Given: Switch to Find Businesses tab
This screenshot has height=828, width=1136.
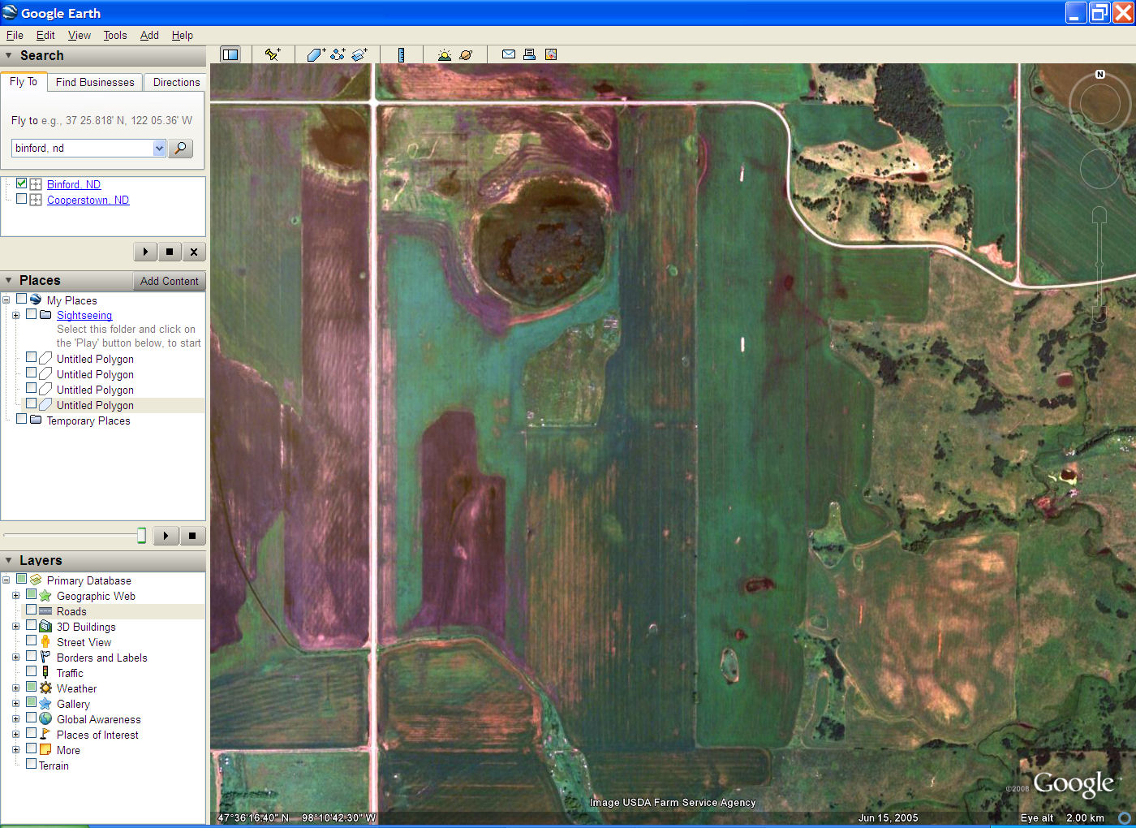Looking at the screenshot, I should tap(95, 82).
